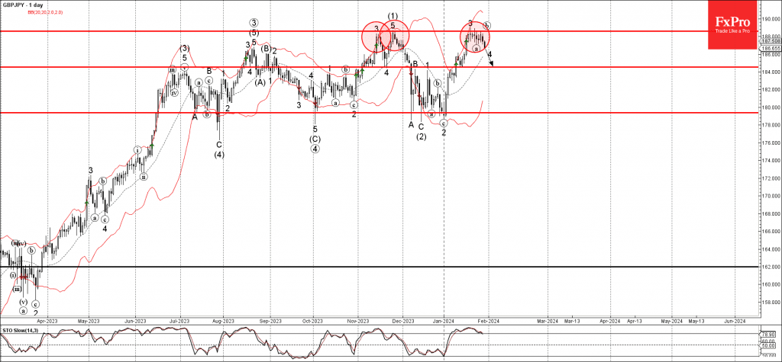Click the Apr-2024 date label
Image resolution: width=782 pixels, height=362 pixels.
(x=610, y=322)
